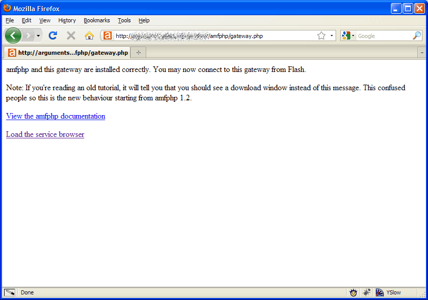Click the smiley face status bar icon
Image resolution: width=428 pixels, height=300 pixels.
click(x=353, y=292)
